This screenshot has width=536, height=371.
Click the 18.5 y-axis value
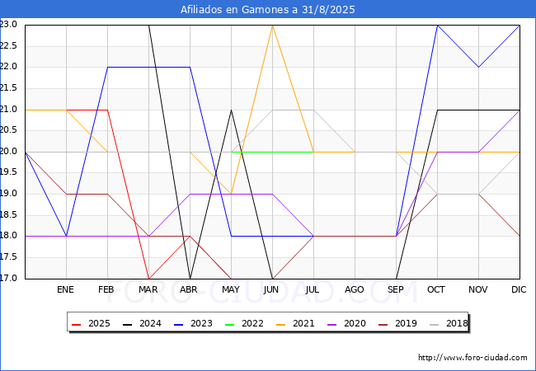pyautogui.click(x=8, y=215)
